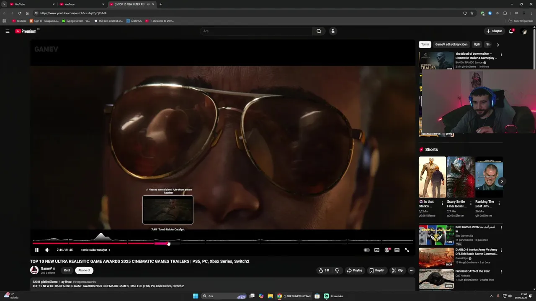Open the Tüm Yer İşaretleri folder

(521, 20)
